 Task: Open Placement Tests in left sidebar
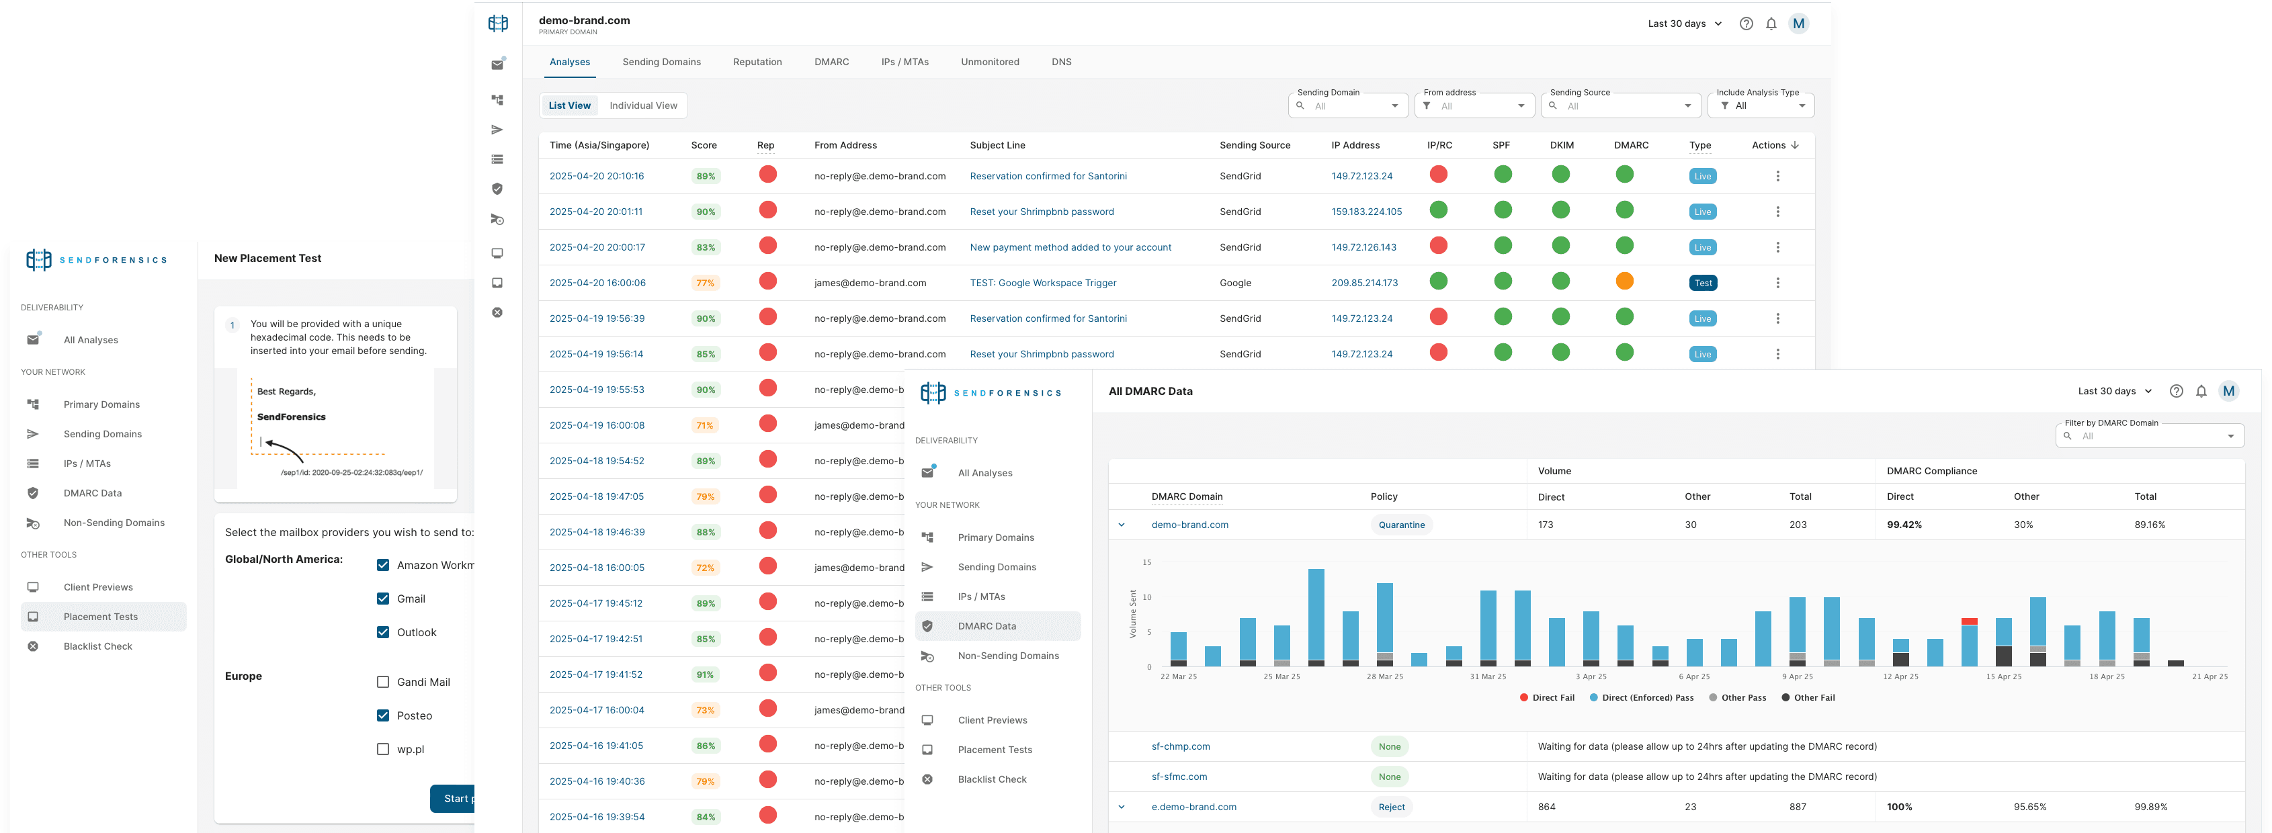click(x=101, y=617)
